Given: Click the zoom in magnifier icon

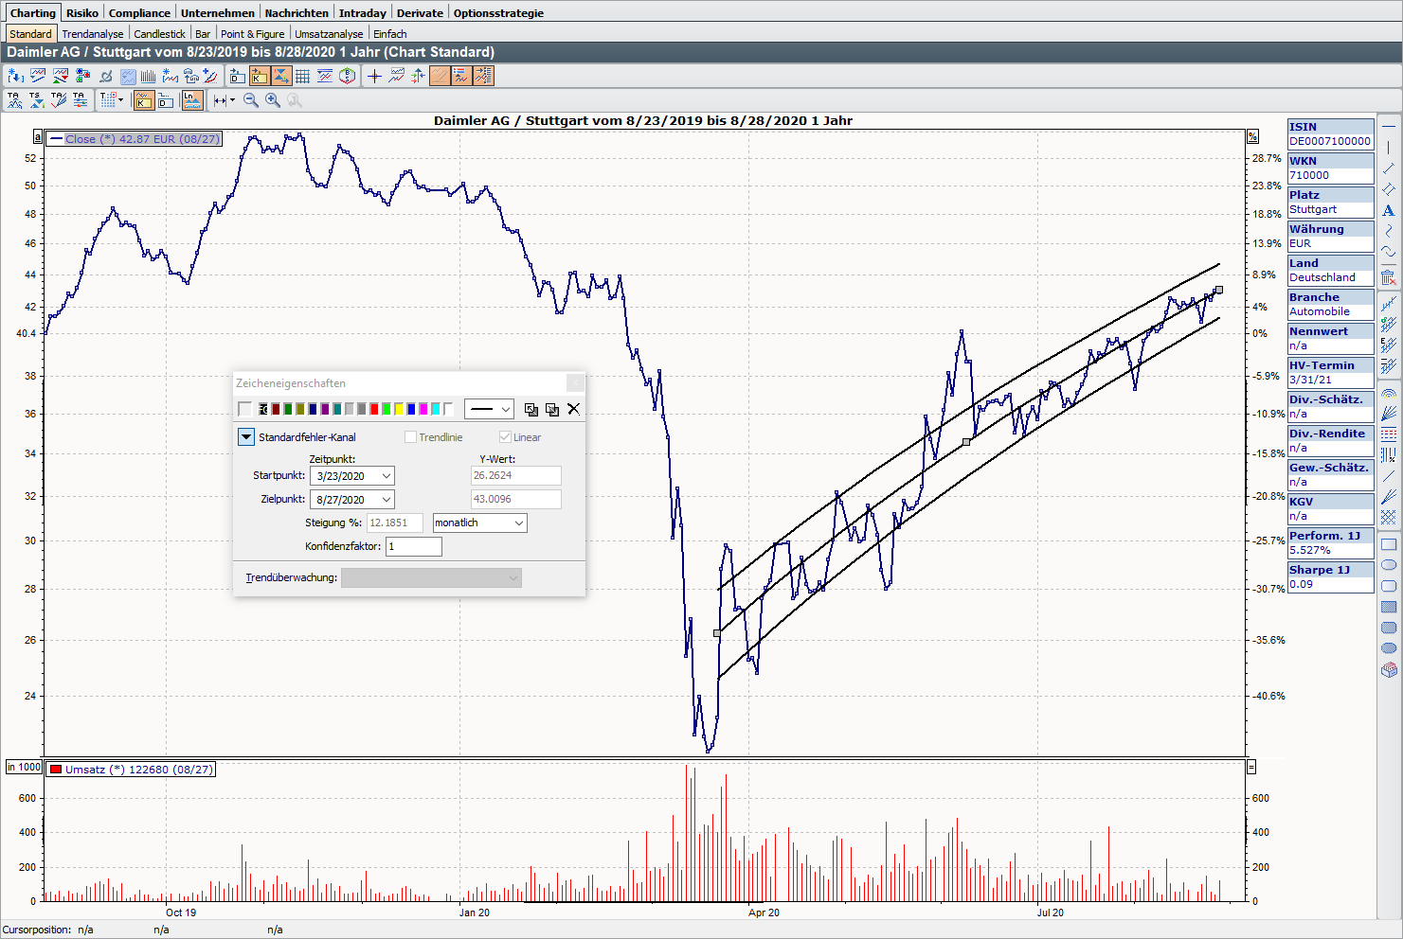Looking at the screenshot, I should click(273, 100).
